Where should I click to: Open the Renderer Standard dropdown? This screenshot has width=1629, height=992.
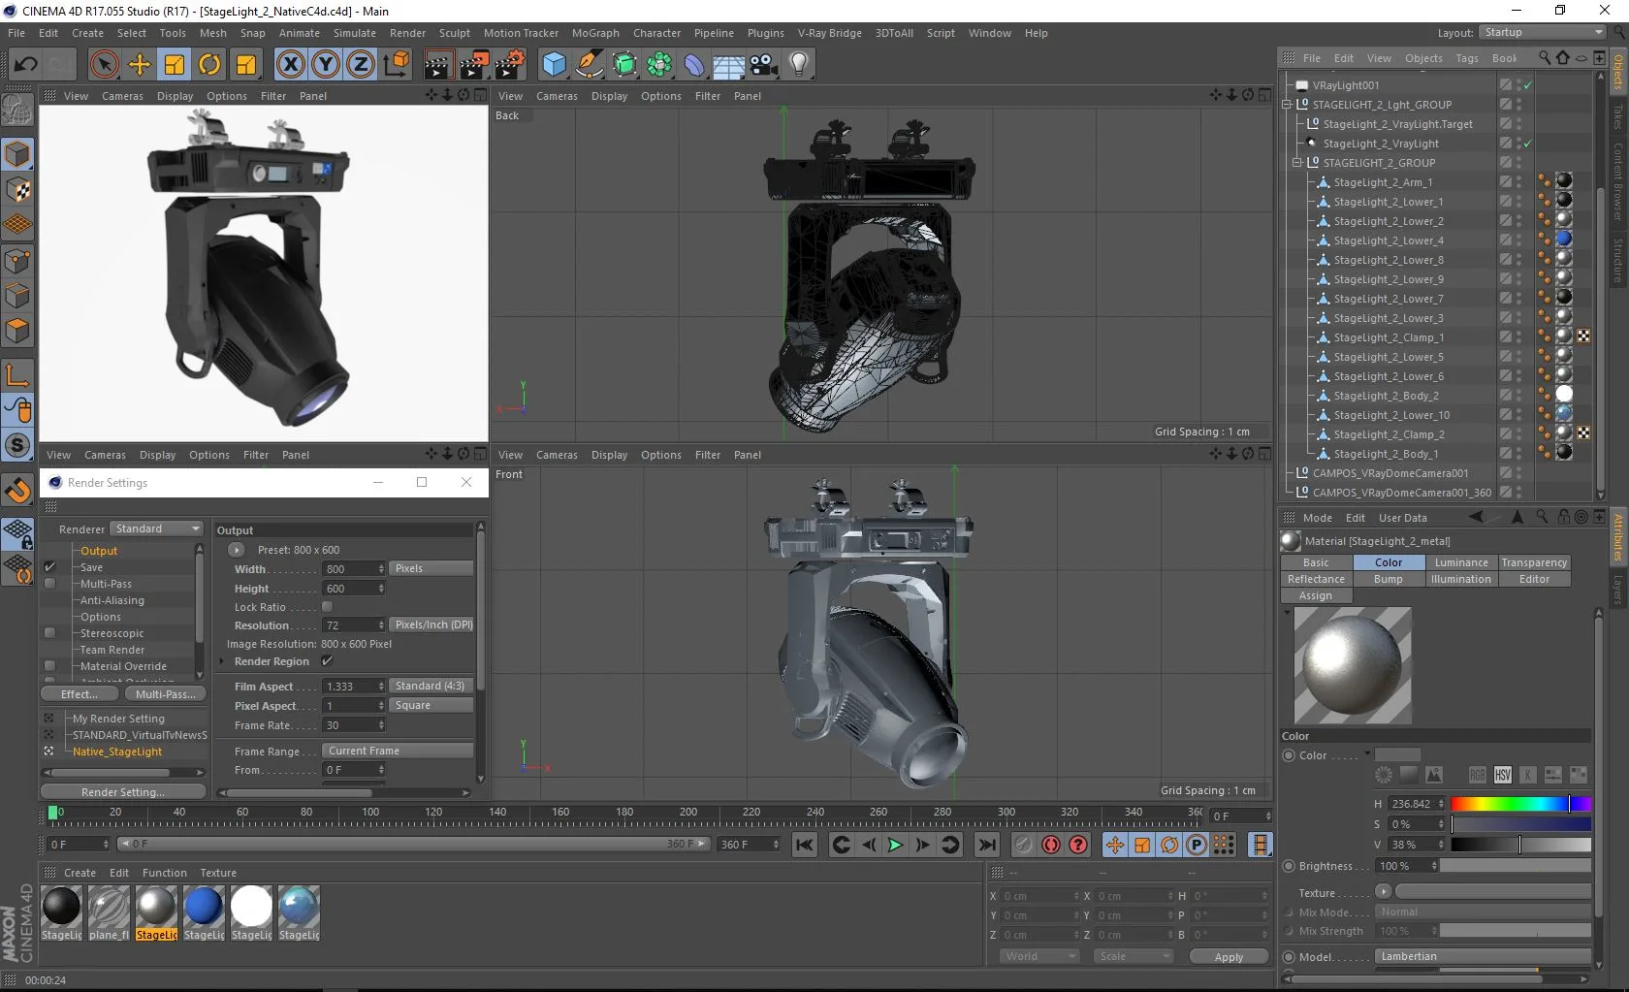click(x=156, y=528)
